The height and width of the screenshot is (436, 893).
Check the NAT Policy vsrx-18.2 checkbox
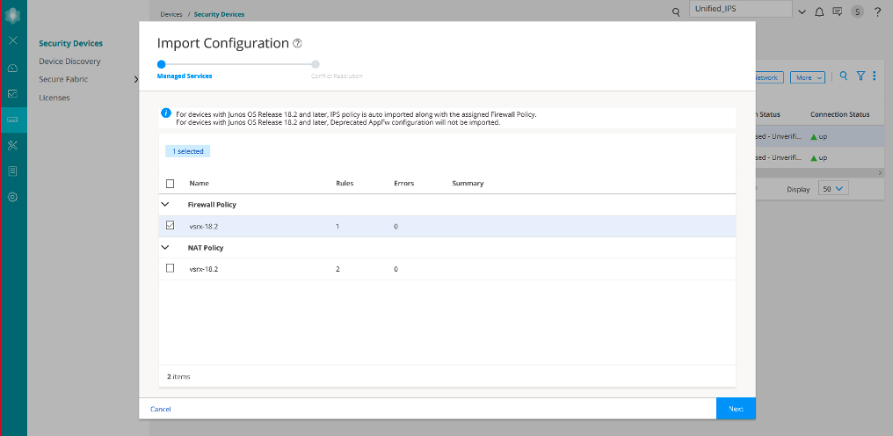coord(170,268)
